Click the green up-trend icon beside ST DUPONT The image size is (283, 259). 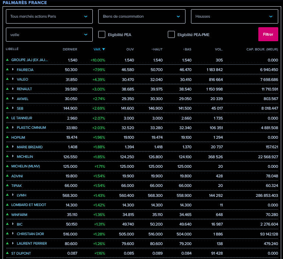click(x=7, y=253)
